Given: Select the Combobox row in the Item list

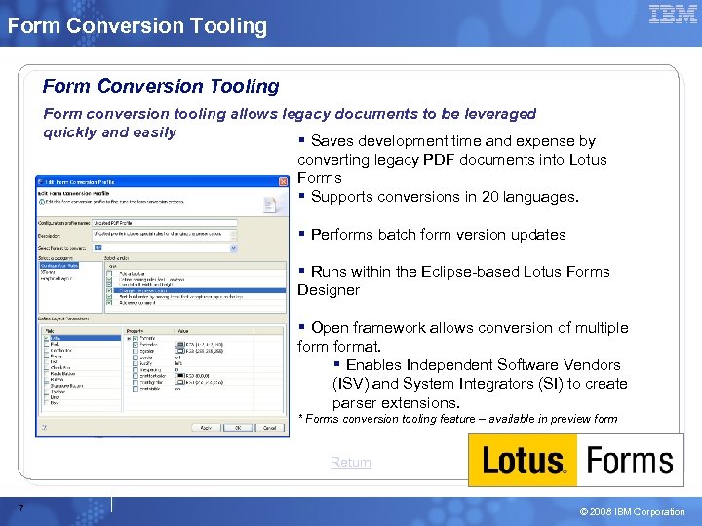Looking at the screenshot, I should (82, 350).
